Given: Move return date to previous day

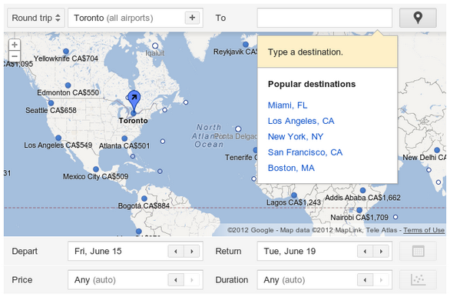Looking at the screenshot, I should 365,252.
